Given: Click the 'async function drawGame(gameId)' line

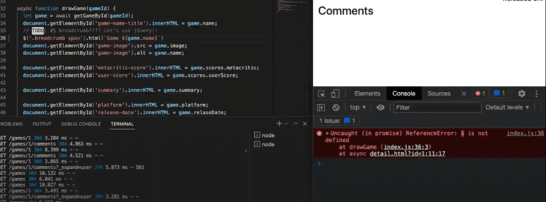Looking at the screenshot, I should (66, 8).
